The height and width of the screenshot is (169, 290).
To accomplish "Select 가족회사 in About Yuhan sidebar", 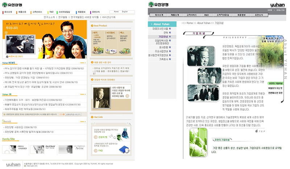I will (x=164, y=59).
